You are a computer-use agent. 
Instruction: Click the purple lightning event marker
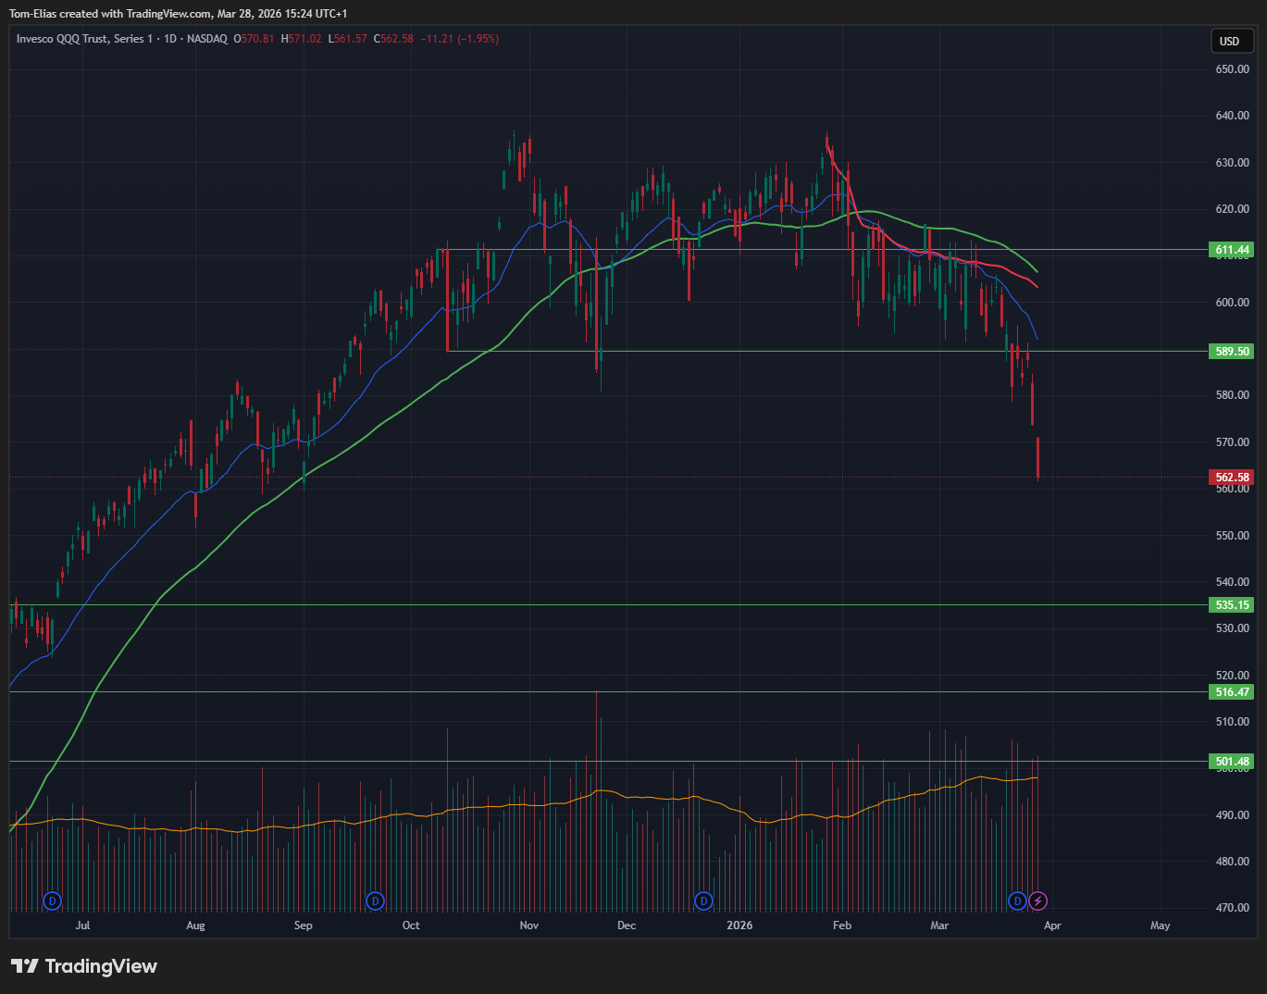tap(1038, 901)
